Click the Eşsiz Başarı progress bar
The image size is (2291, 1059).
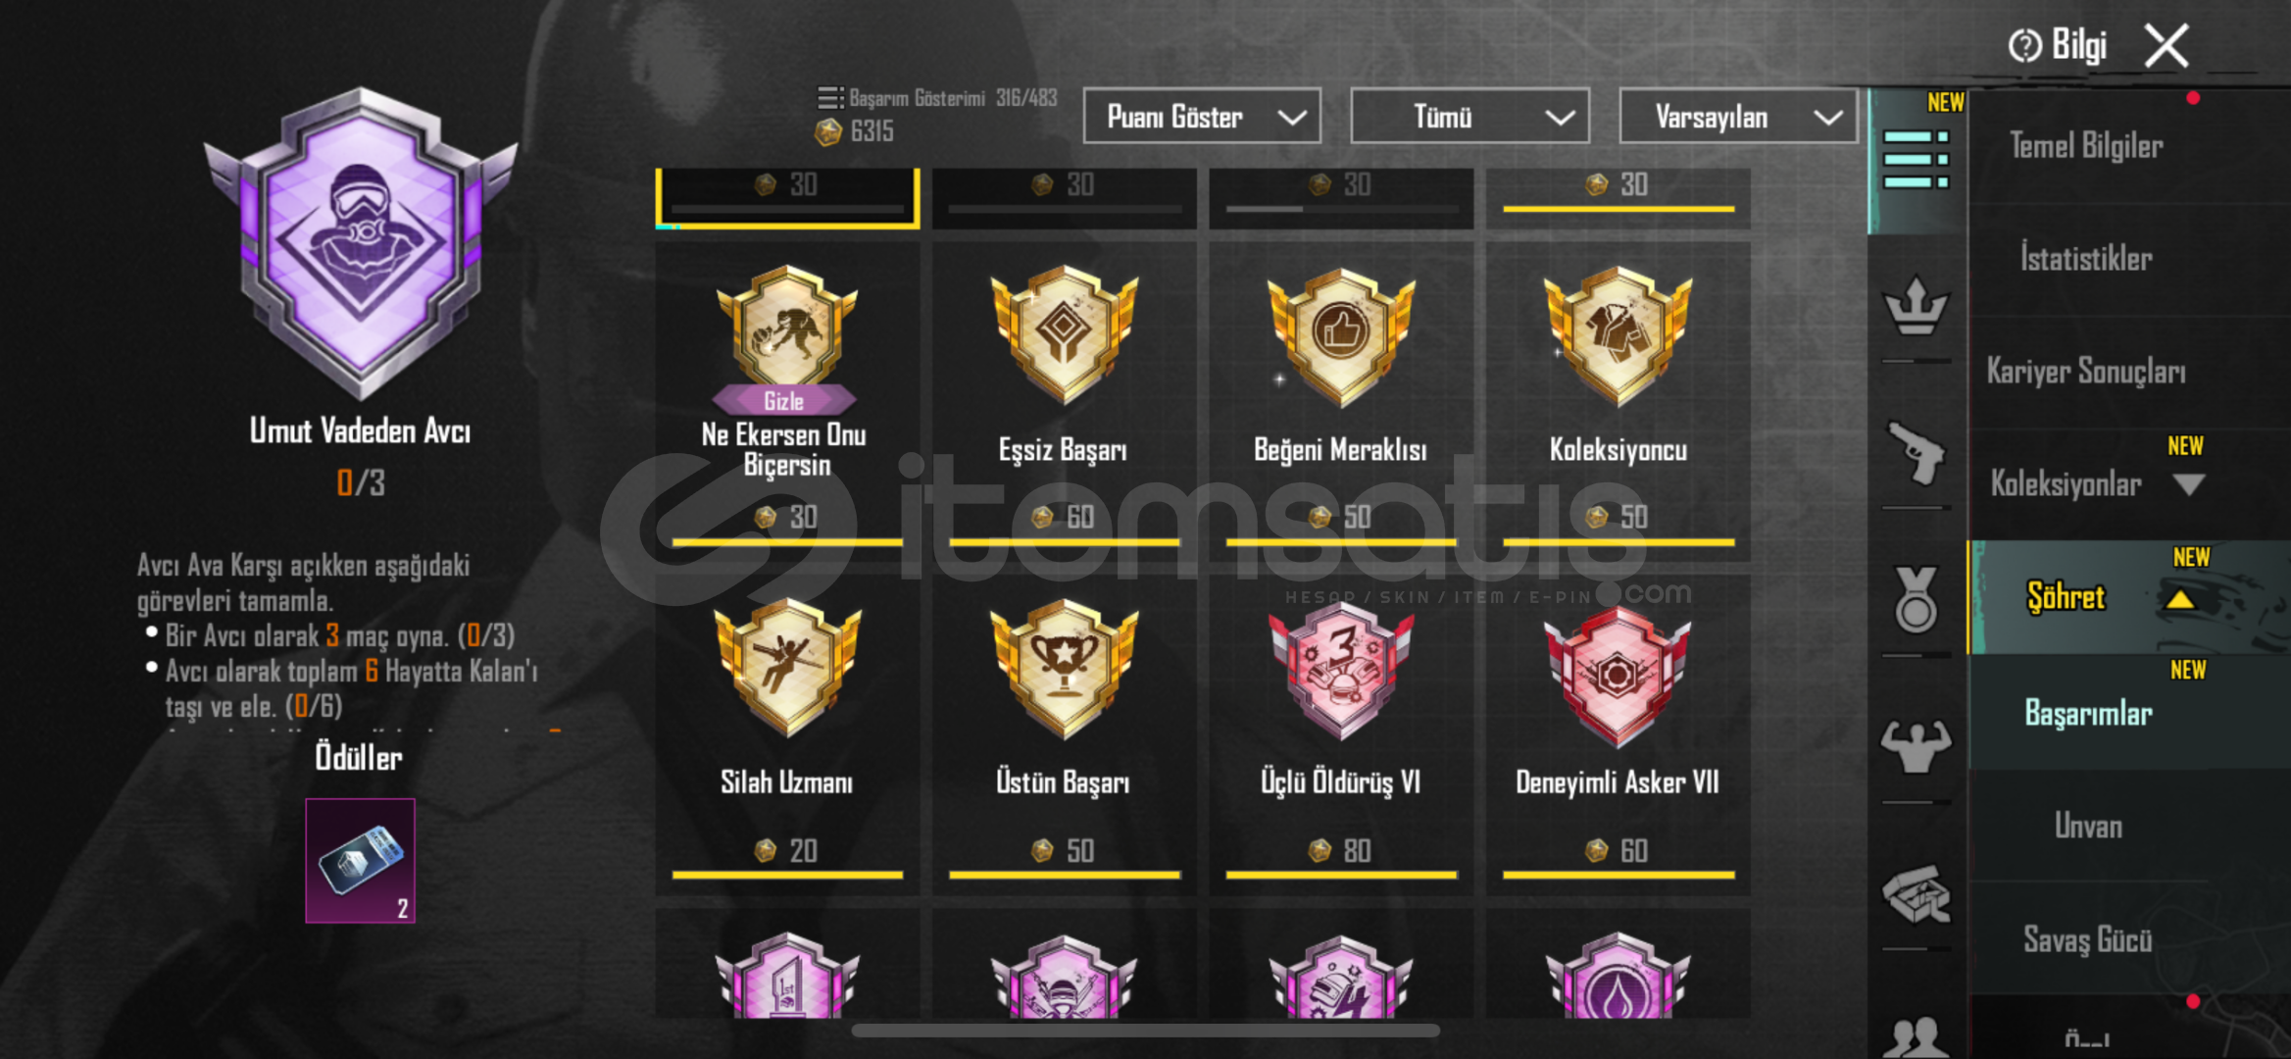pos(1064,541)
